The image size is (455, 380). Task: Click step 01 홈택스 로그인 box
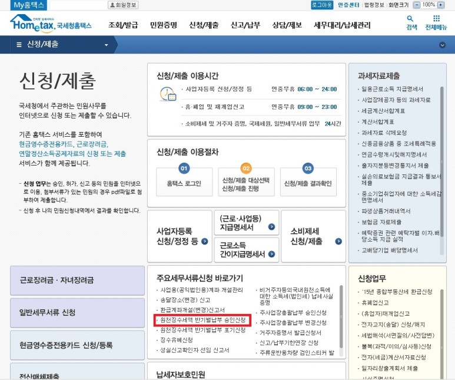coord(184,182)
